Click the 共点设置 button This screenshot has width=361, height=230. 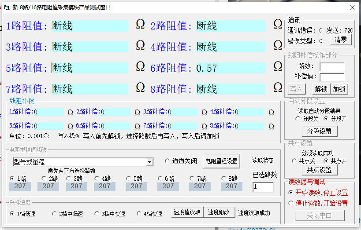[x=319, y=170]
